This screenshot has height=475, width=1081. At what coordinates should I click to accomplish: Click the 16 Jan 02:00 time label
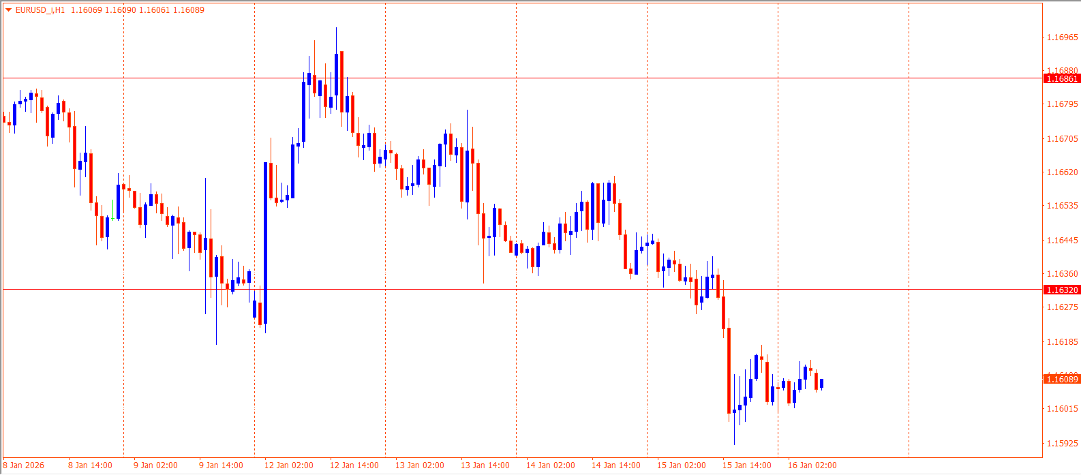[x=812, y=465]
